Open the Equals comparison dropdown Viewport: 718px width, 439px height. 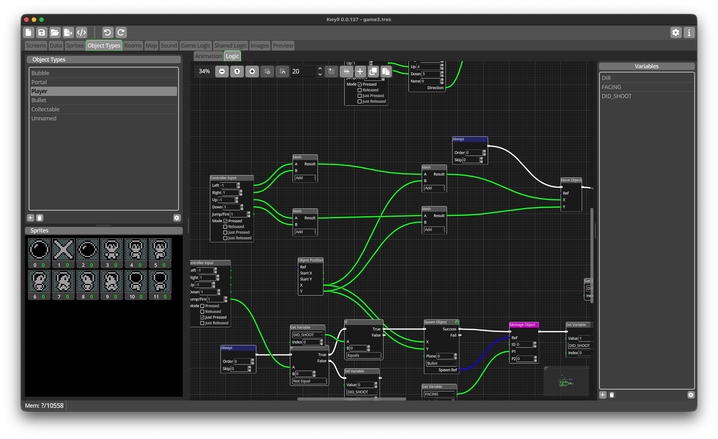(364, 356)
